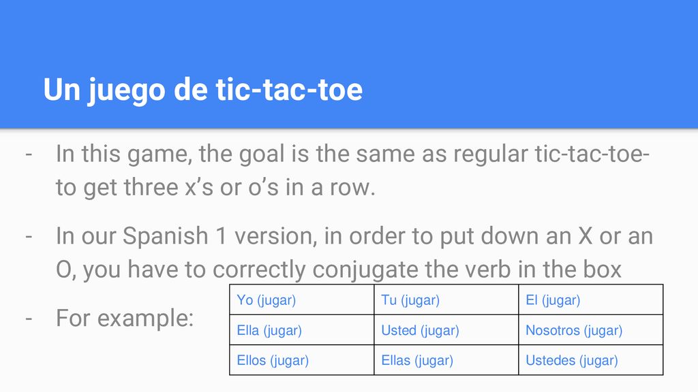Select the 'Tu (jugar)' table cell
The width and height of the screenshot is (698, 392).
click(446, 300)
